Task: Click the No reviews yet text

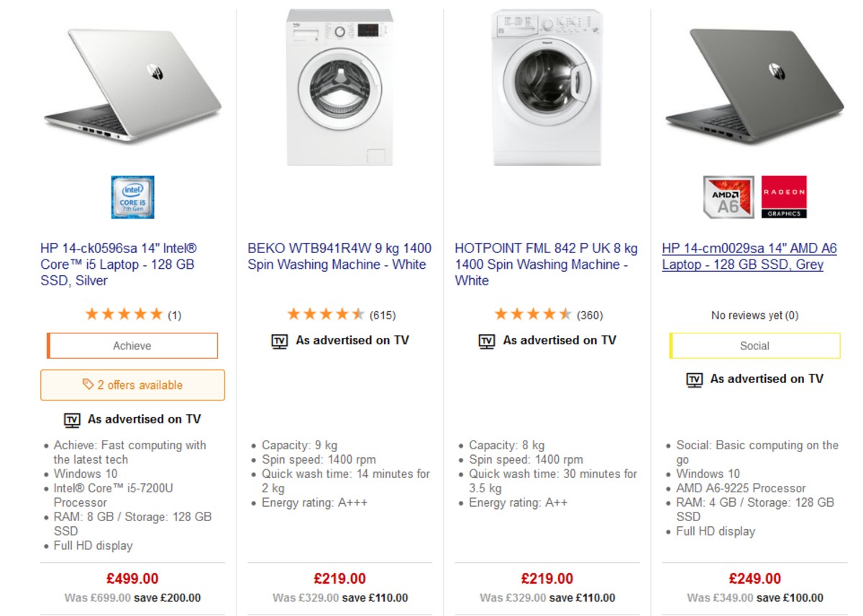Action: (754, 315)
